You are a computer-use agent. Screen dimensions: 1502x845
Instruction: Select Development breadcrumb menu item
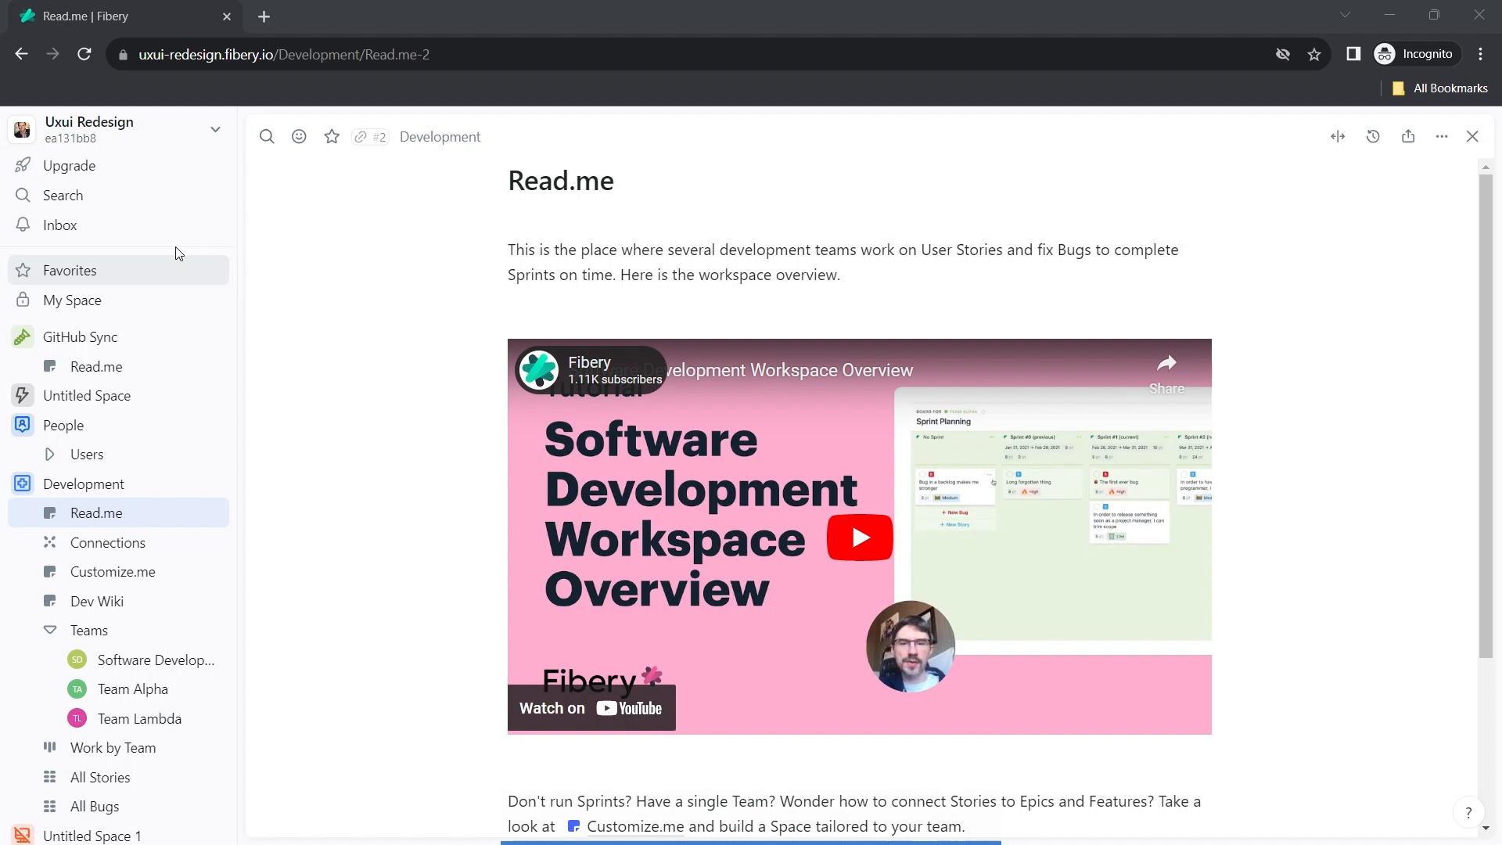coord(441,135)
